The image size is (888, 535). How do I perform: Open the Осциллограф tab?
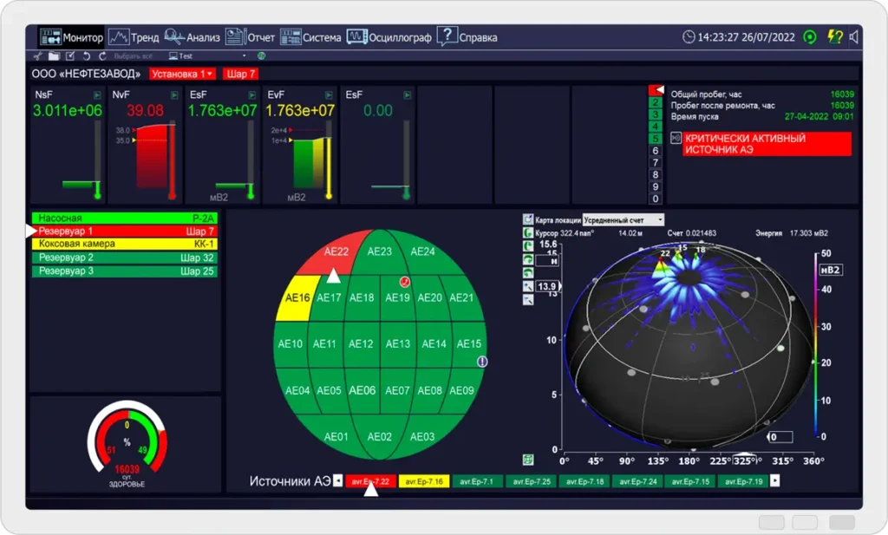pos(389,37)
